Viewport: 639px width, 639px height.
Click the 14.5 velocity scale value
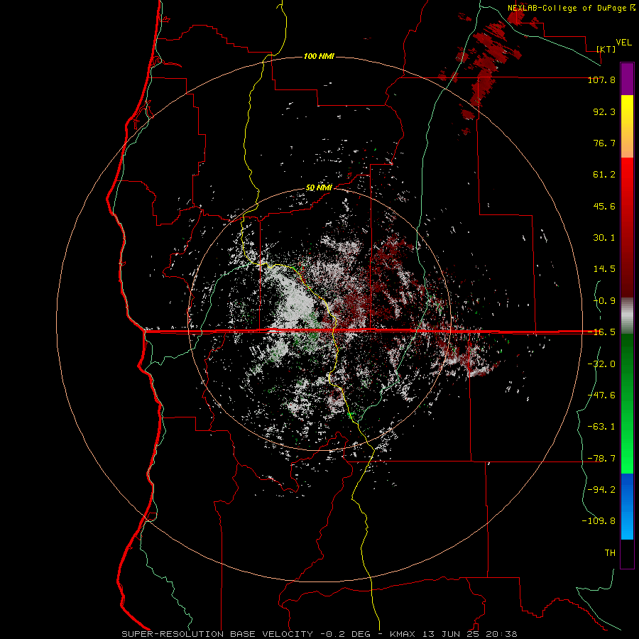(604, 269)
